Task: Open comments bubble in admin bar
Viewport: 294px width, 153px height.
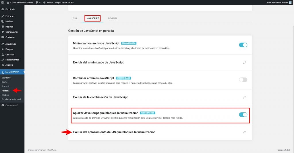Action: (x=38, y=2)
